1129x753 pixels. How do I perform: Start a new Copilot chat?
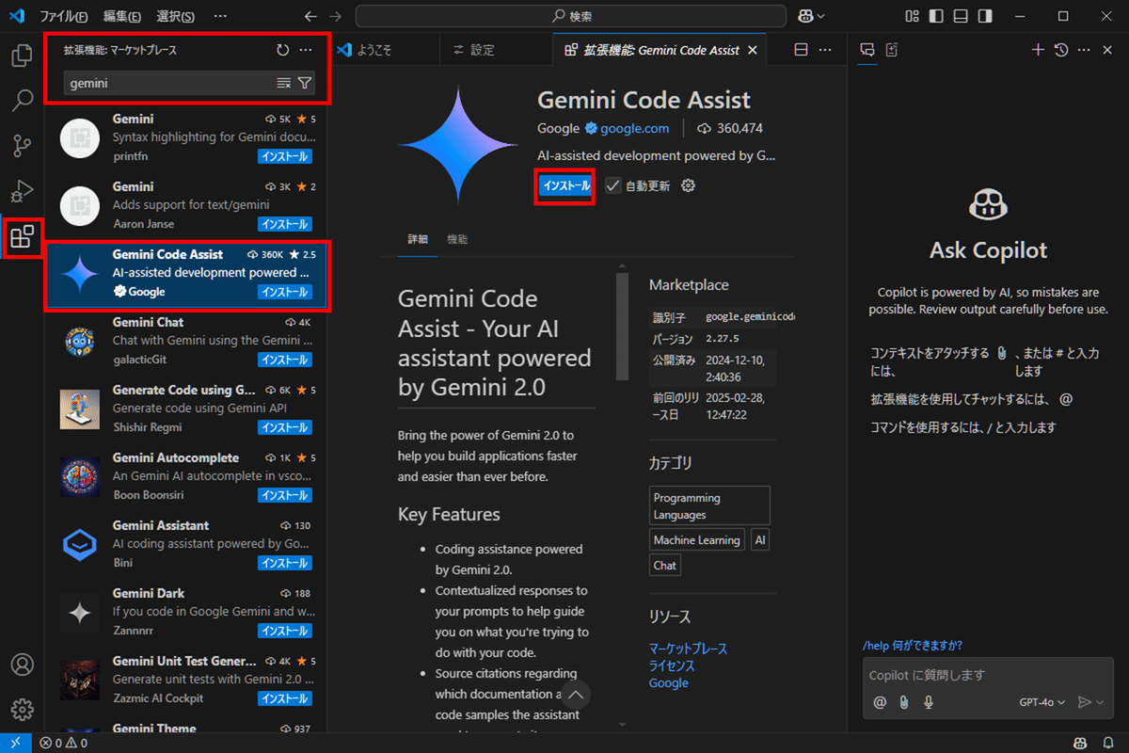[1038, 50]
